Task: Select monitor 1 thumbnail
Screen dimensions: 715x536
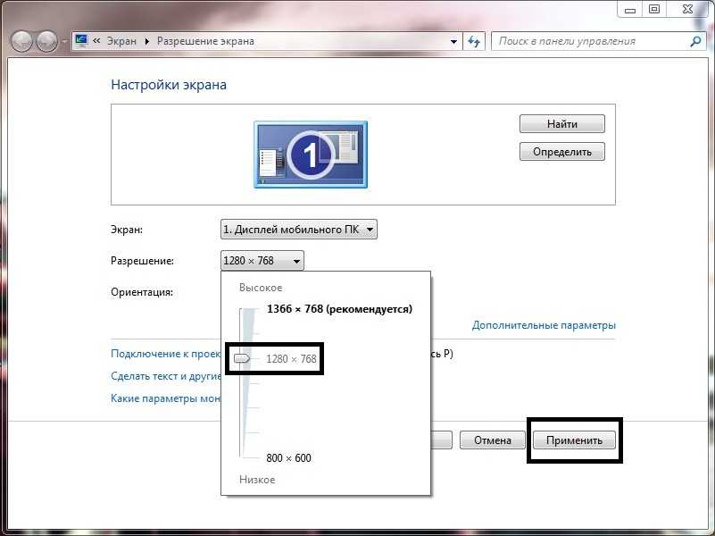Action: tap(311, 155)
